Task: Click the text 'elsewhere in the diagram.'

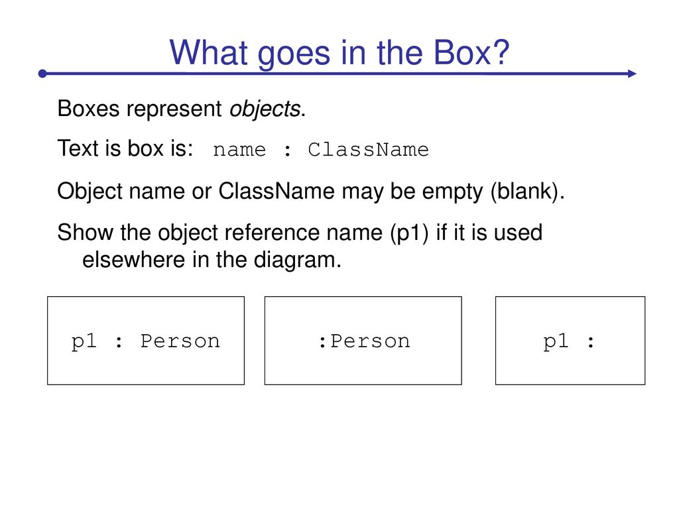Action: click(212, 260)
